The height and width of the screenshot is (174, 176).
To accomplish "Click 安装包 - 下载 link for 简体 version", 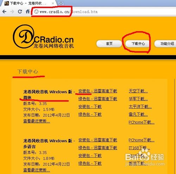I will [x=90, y=107].
